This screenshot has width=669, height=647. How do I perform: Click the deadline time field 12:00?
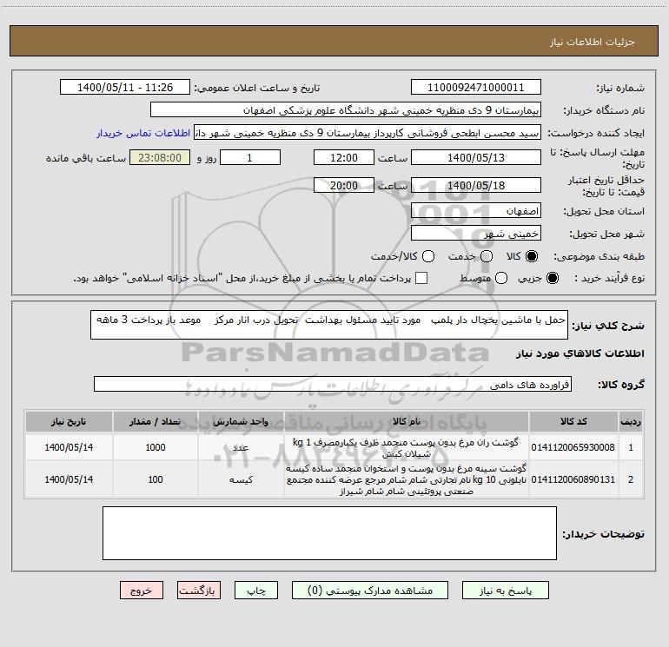[x=344, y=157]
